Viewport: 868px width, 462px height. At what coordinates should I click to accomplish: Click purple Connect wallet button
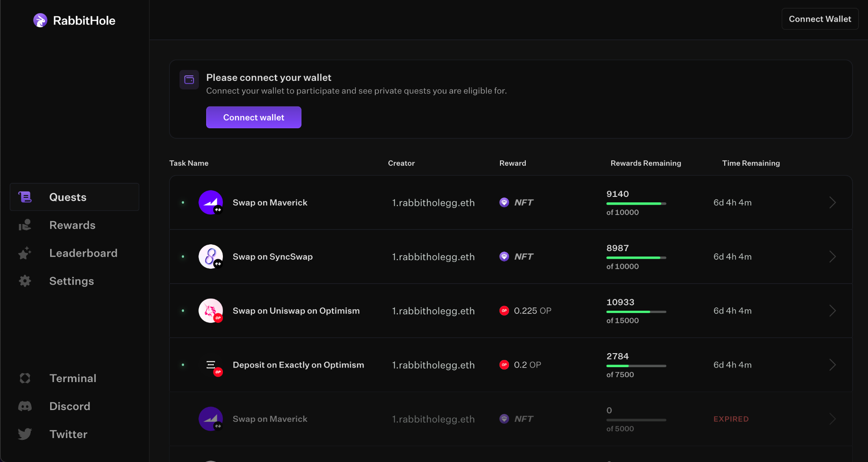254,117
